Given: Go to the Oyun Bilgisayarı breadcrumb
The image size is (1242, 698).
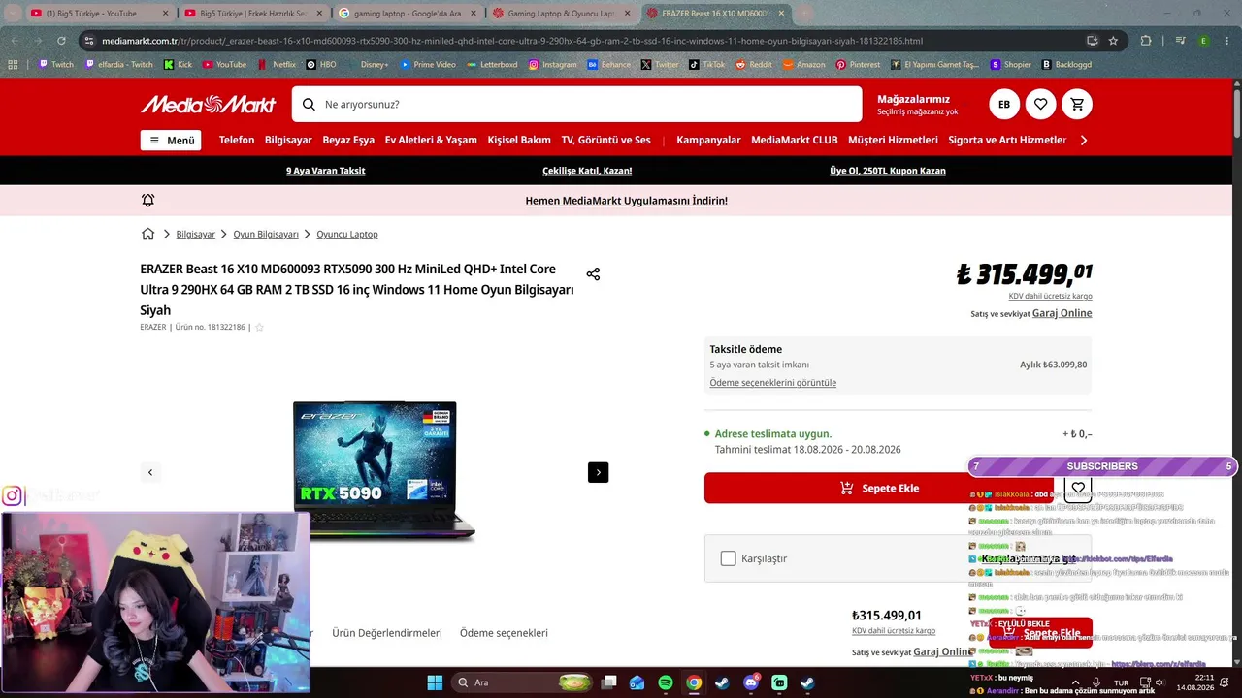Looking at the screenshot, I should point(266,235).
